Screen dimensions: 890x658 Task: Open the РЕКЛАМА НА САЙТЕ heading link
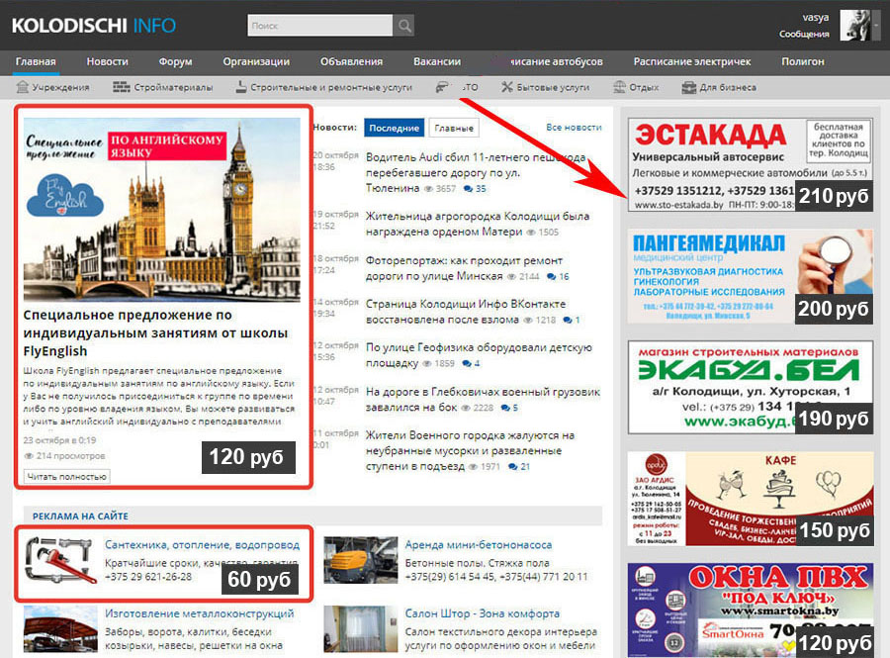tap(80, 517)
